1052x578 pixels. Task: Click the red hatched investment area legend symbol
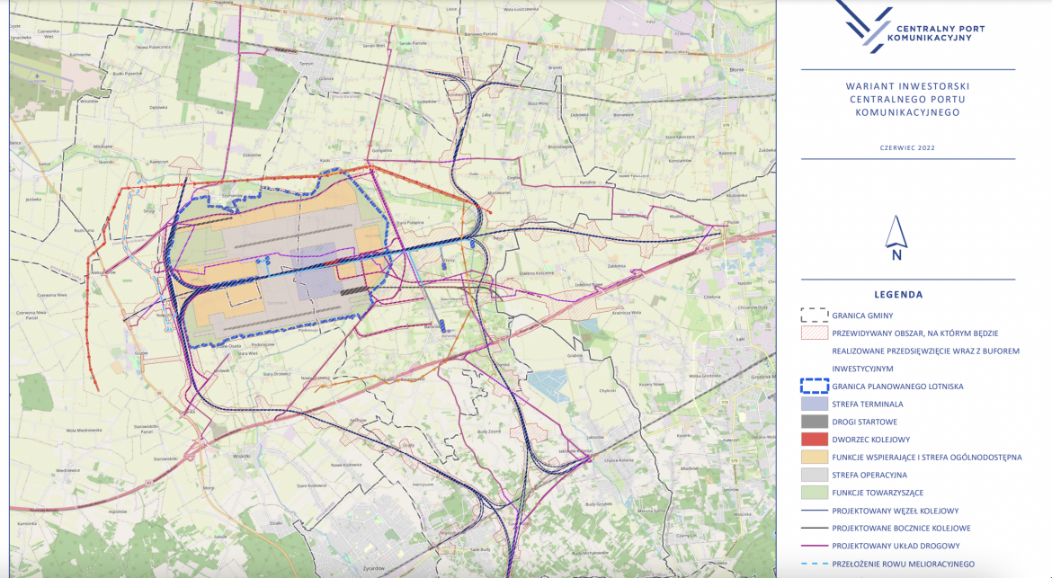[x=814, y=333]
